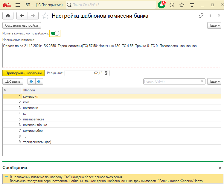Select template row 'комиссии'
This screenshot has height=186, width=224.
tap(112, 108)
